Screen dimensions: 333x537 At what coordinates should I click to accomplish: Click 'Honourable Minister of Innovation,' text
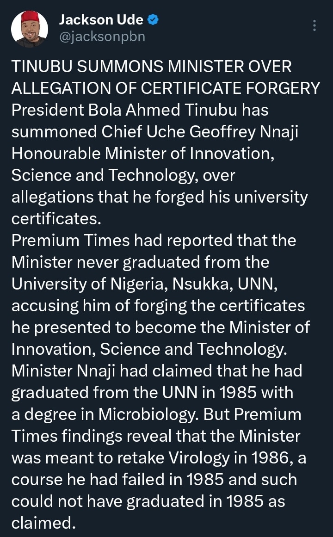(143, 154)
